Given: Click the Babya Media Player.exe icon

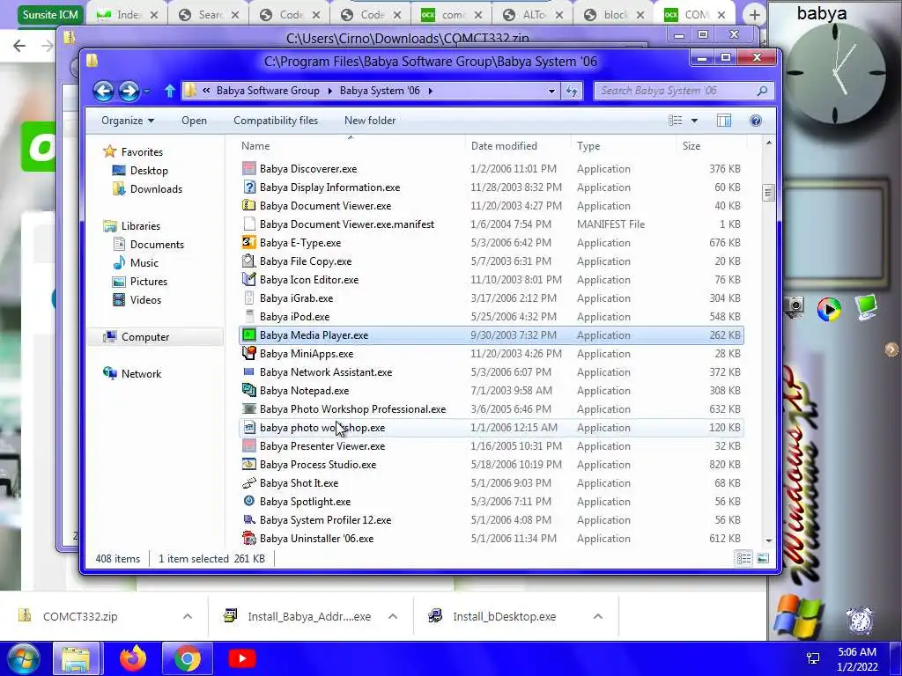Looking at the screenshot, I should (248, 334).
